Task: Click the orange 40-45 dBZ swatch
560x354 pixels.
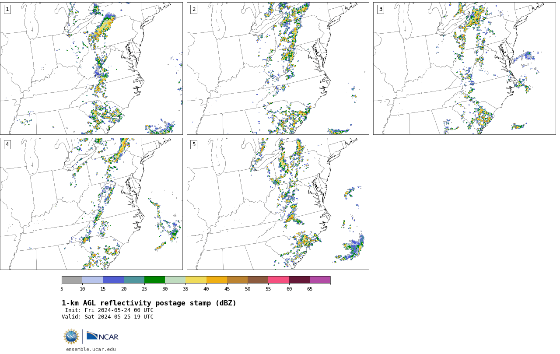Action: [217, 280]
